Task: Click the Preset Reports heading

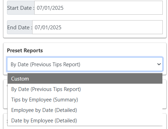Action: coord(25,51)
